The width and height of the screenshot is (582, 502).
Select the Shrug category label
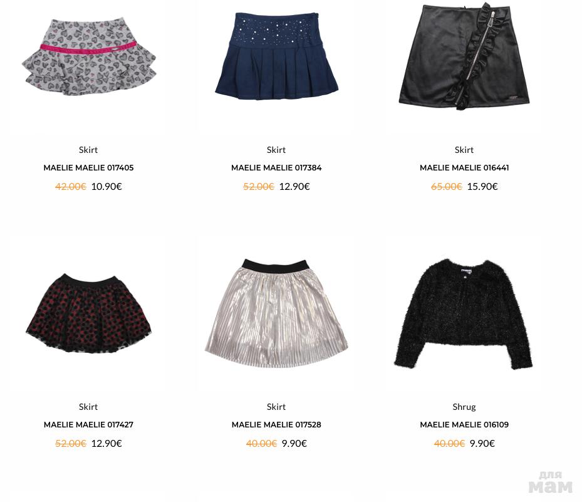click(x=464, y=407)
